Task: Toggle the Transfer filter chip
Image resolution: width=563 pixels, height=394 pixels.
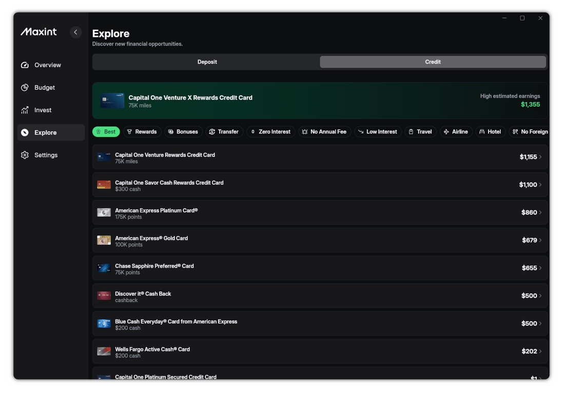Action: (x=224, y=132)
